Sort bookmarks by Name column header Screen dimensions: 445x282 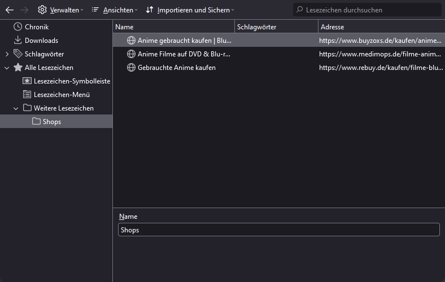pos(173,27)
